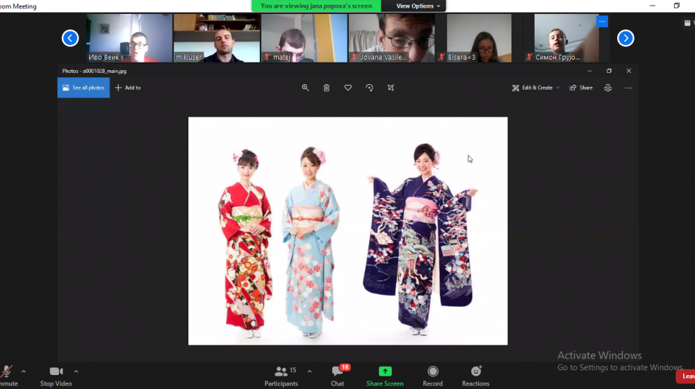Open the Chat panel with 18 unread
The image size is (695, 389).
point(338,372)
